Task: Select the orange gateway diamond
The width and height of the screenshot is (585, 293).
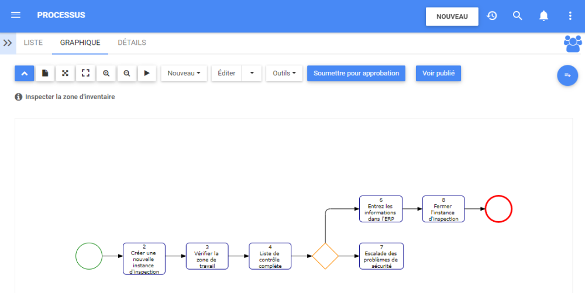Action: pyautogui.click(x=325, y=256)
